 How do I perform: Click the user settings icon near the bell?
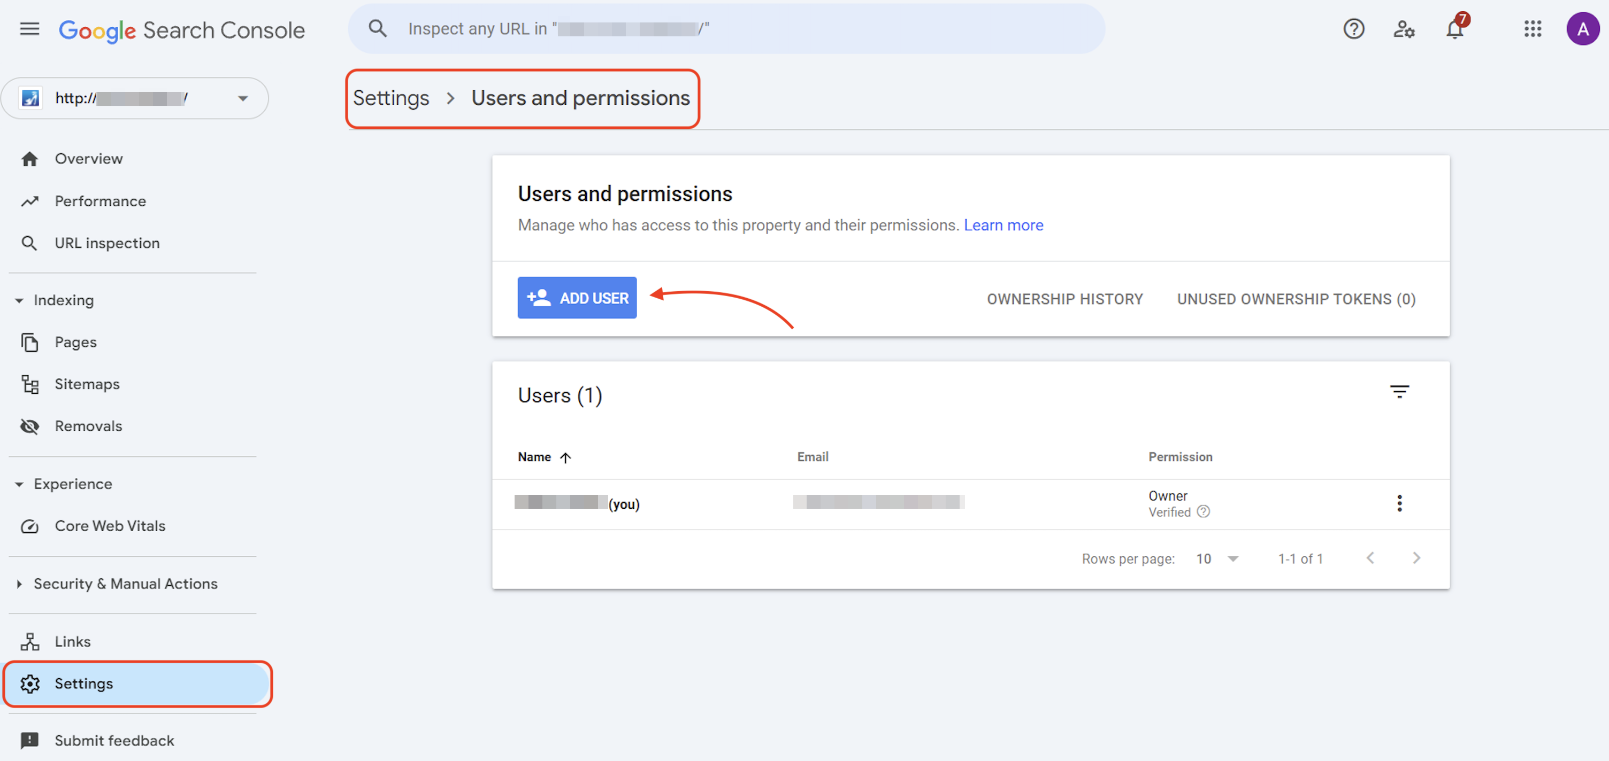pos(1404,29)
